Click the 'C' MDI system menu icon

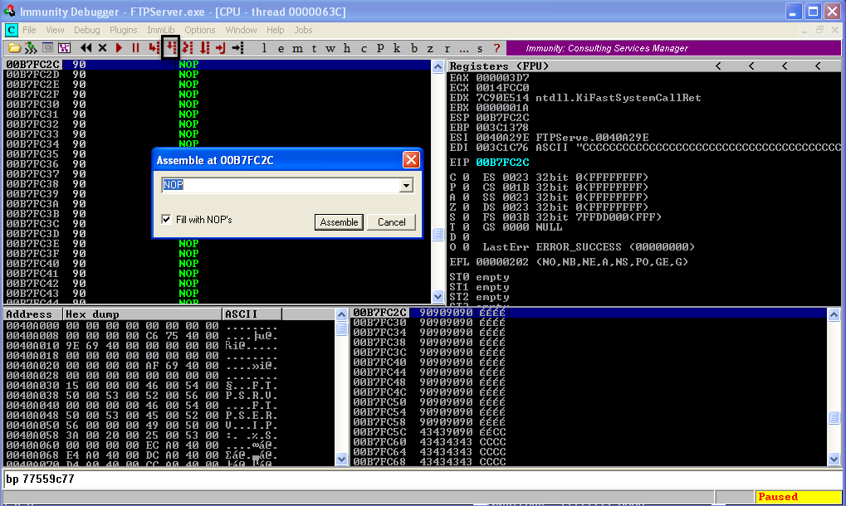coord(11,30)
